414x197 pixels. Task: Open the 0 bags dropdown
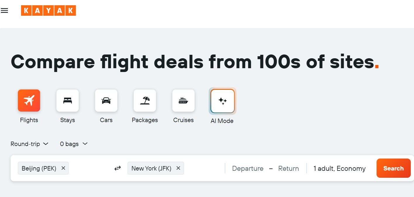(74, 144)
